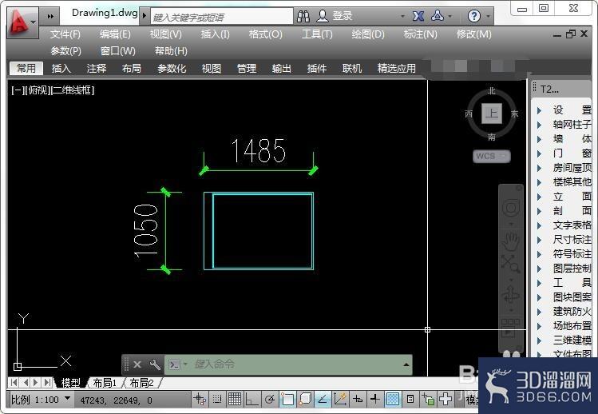Click the binoculars search icon

(x=303, y=16)
